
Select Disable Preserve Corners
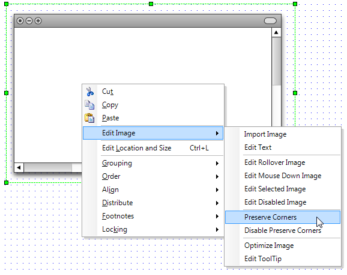click(x=283, y=230)
